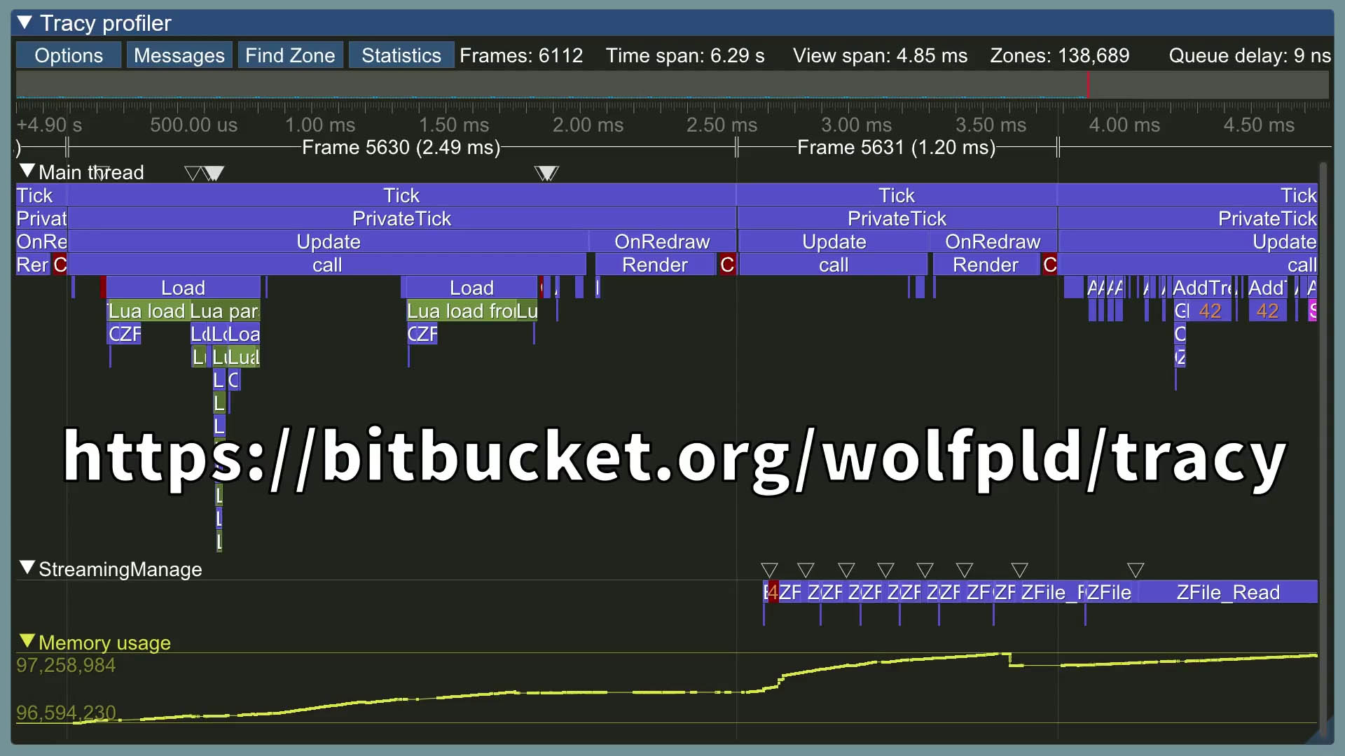Select the Frame 5630 label
Image resolution: width=1345 pixels, height=756 pixels.
tap(401, 148)
